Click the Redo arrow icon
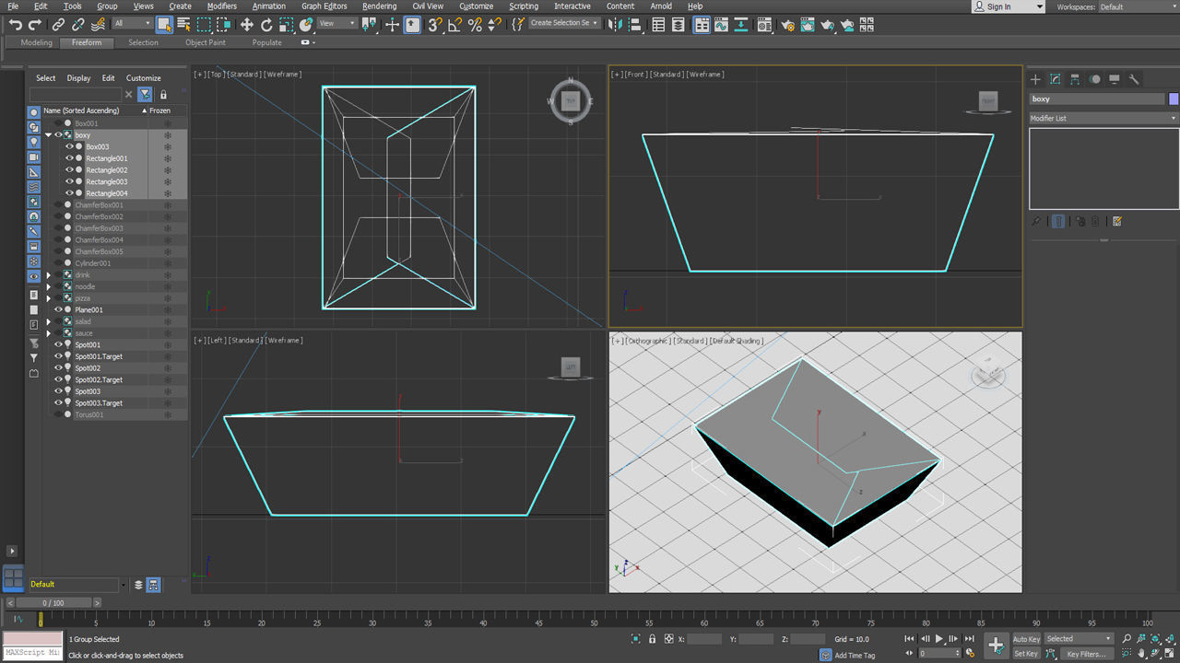 35,25
